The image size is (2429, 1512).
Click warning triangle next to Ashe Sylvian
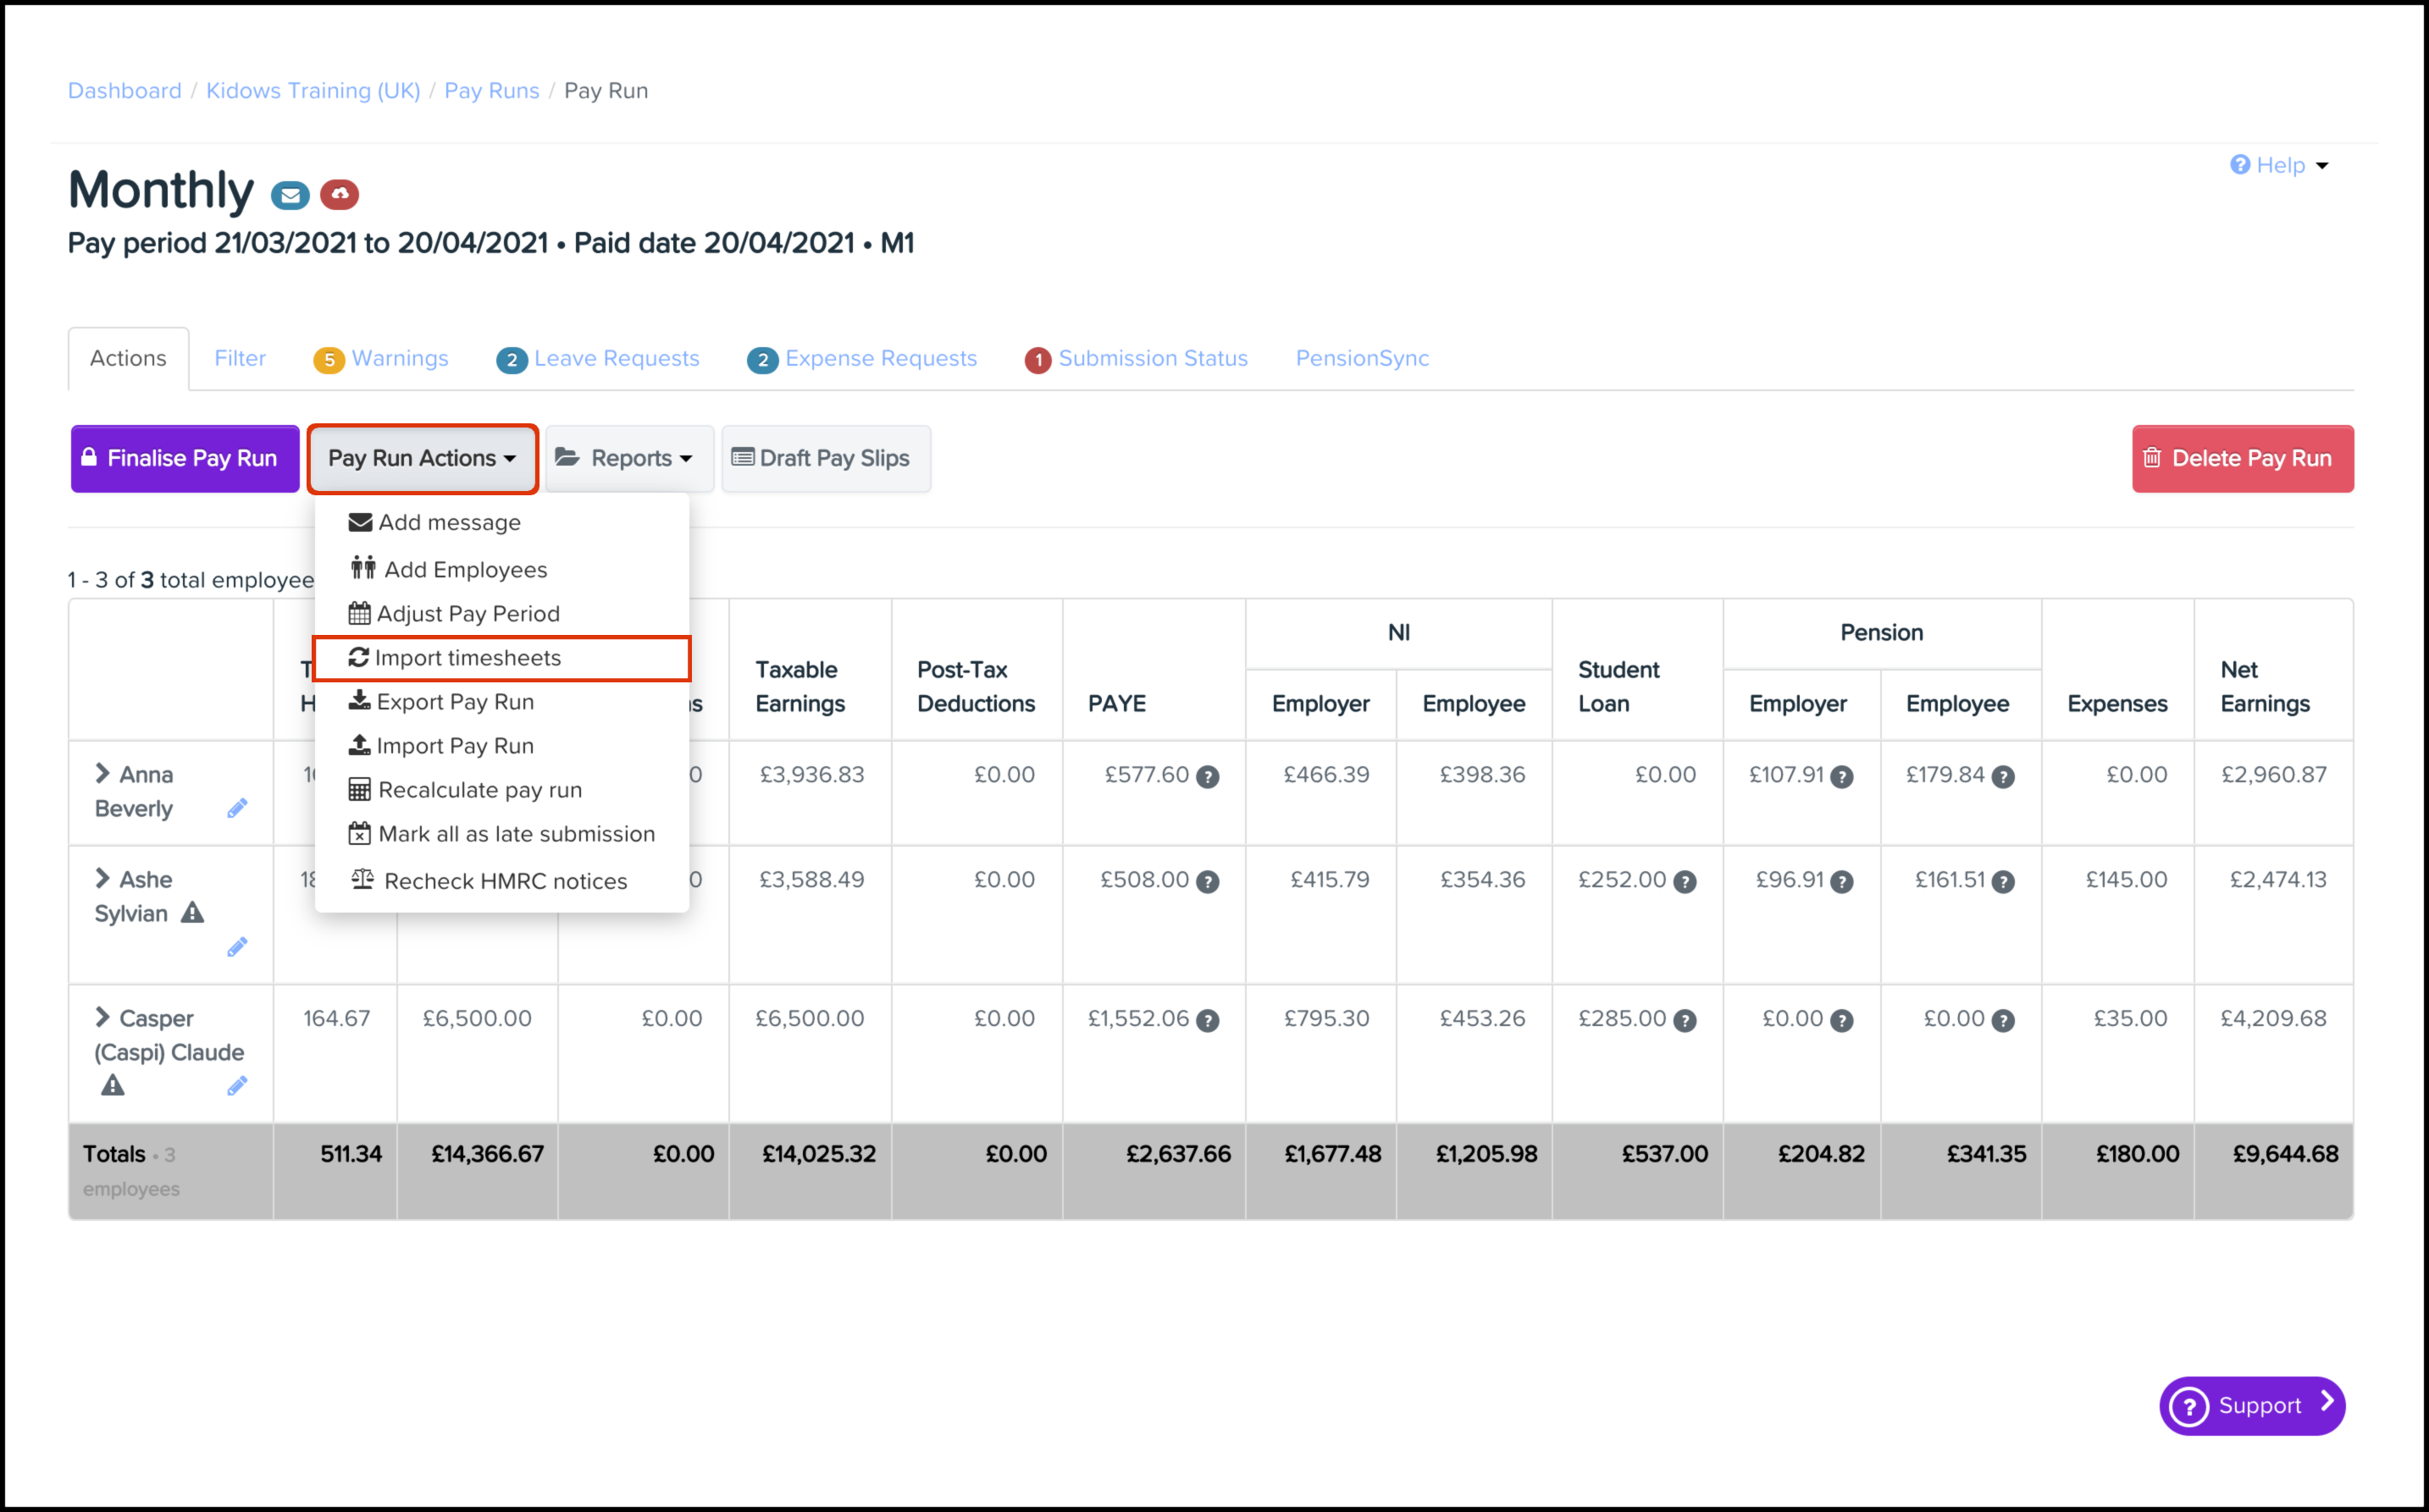(x=192, y=913)
